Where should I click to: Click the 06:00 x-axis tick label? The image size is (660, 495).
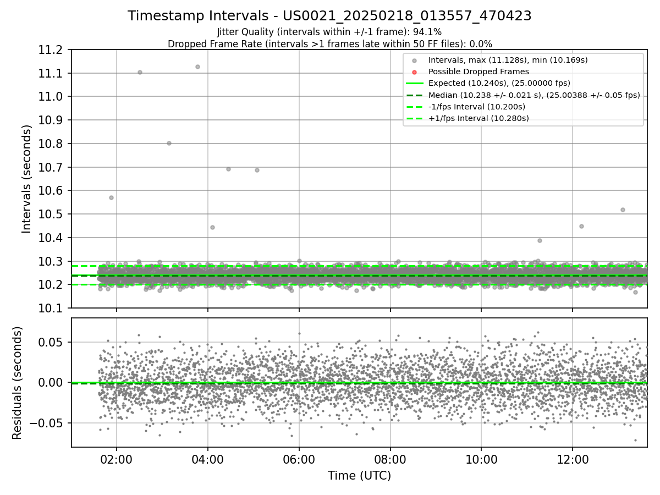pos(299,459)
